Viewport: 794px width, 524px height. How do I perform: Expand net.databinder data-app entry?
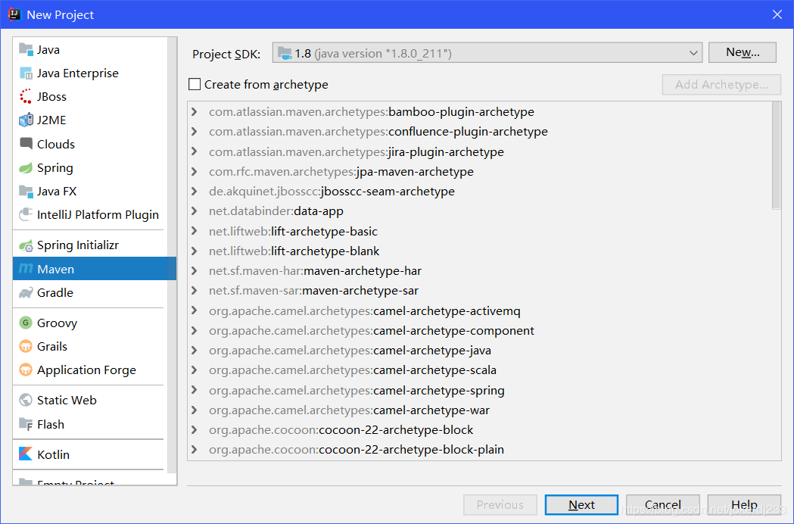pos(195,211)
